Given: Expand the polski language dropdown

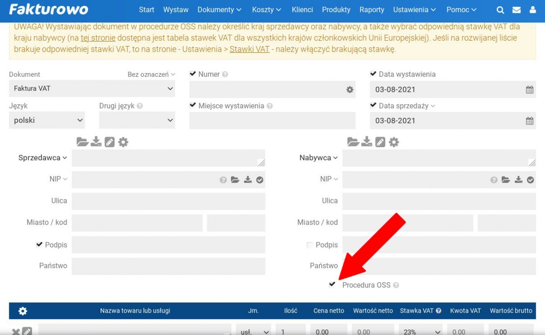Looking at the screenshot, I should pos(47,120).
